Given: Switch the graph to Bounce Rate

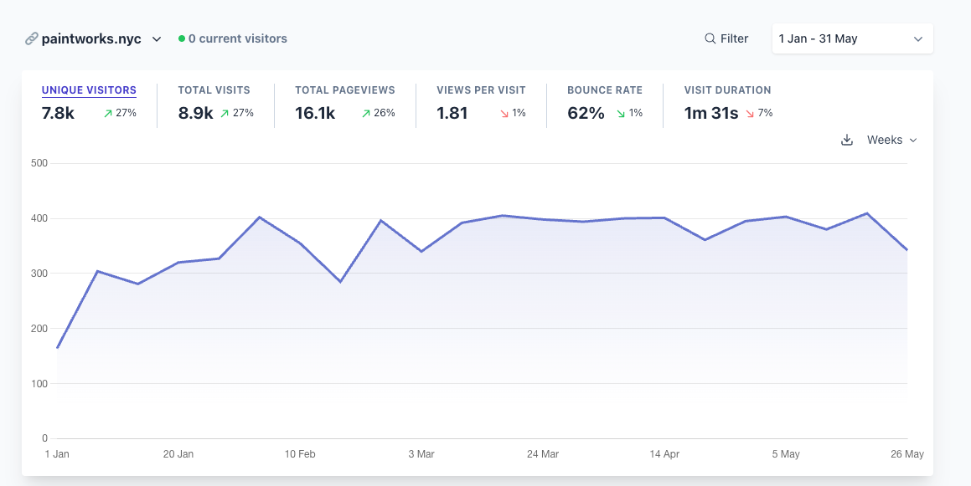Looking at the screenshot, I should point(604,90).
